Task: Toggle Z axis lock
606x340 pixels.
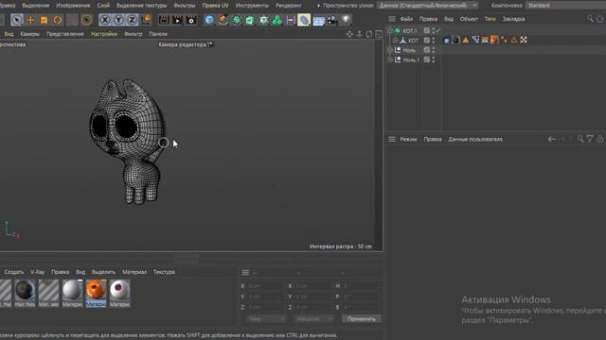Action: tap(133, 20)
